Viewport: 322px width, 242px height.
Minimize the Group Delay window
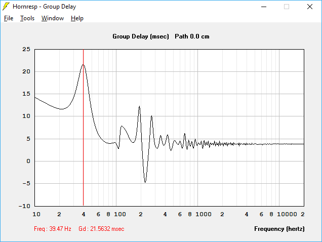(264, 7)
